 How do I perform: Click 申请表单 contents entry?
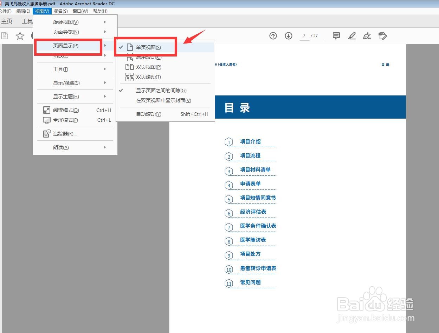pyautogui.click(x=250, y=184)
